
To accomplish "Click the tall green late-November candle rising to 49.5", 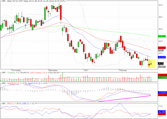I will (x=45, y=14).
